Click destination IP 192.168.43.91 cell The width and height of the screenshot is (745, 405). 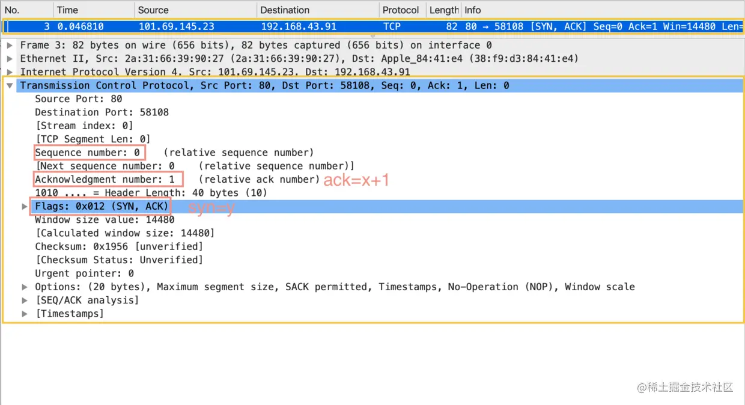pyautogui.click(x=299, y=26)
